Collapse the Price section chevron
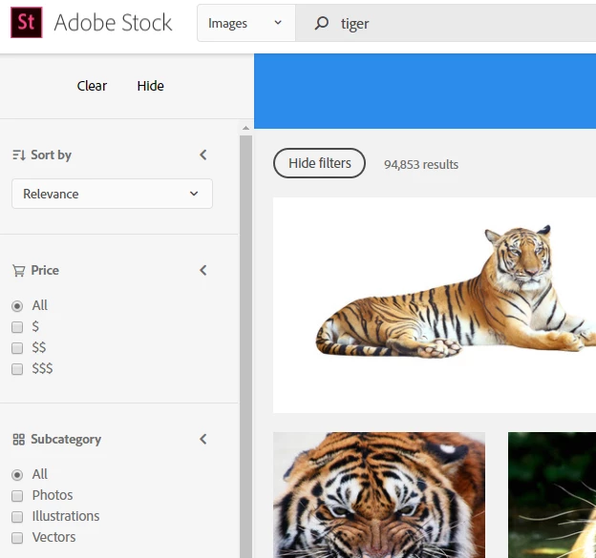 tap(203, 270)
